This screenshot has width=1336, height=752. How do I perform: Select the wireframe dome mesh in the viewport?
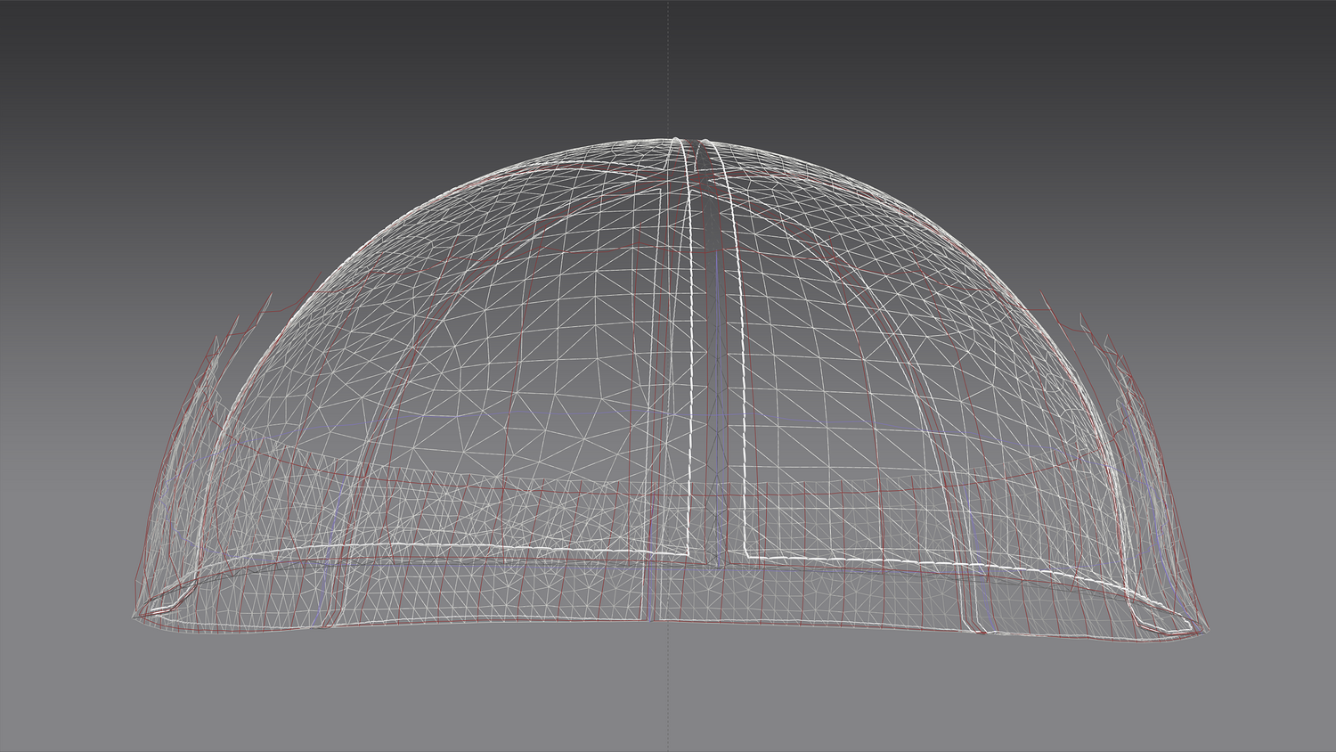coord(671,391)
